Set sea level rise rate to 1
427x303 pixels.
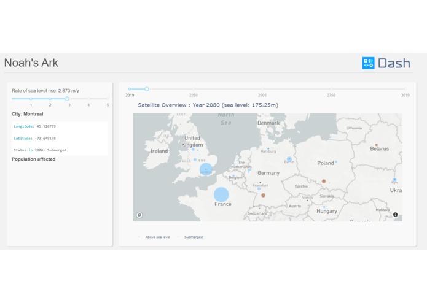click(31, 99)
